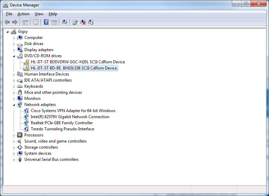Click Show/Hide Console Tree toolbar icon
269x196 pixels.
point(25,22)
